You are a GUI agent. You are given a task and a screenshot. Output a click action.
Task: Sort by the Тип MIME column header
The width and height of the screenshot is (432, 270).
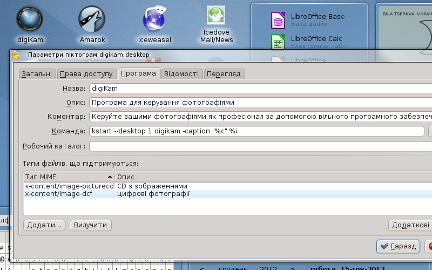[69, 177]
